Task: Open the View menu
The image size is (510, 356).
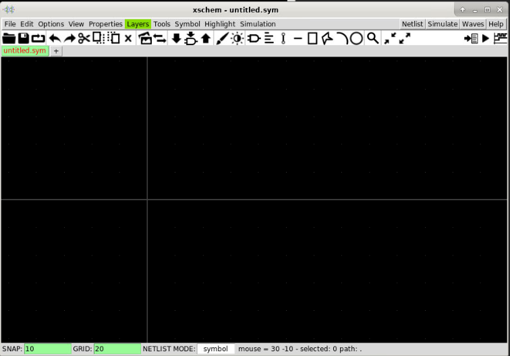Action: click(x=76, y=24)
